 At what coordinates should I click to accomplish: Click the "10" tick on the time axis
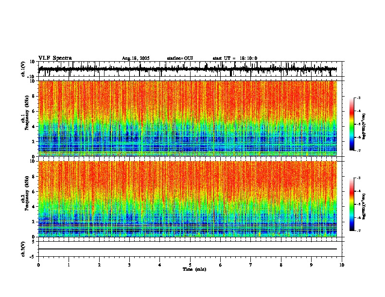pos(342,265)
